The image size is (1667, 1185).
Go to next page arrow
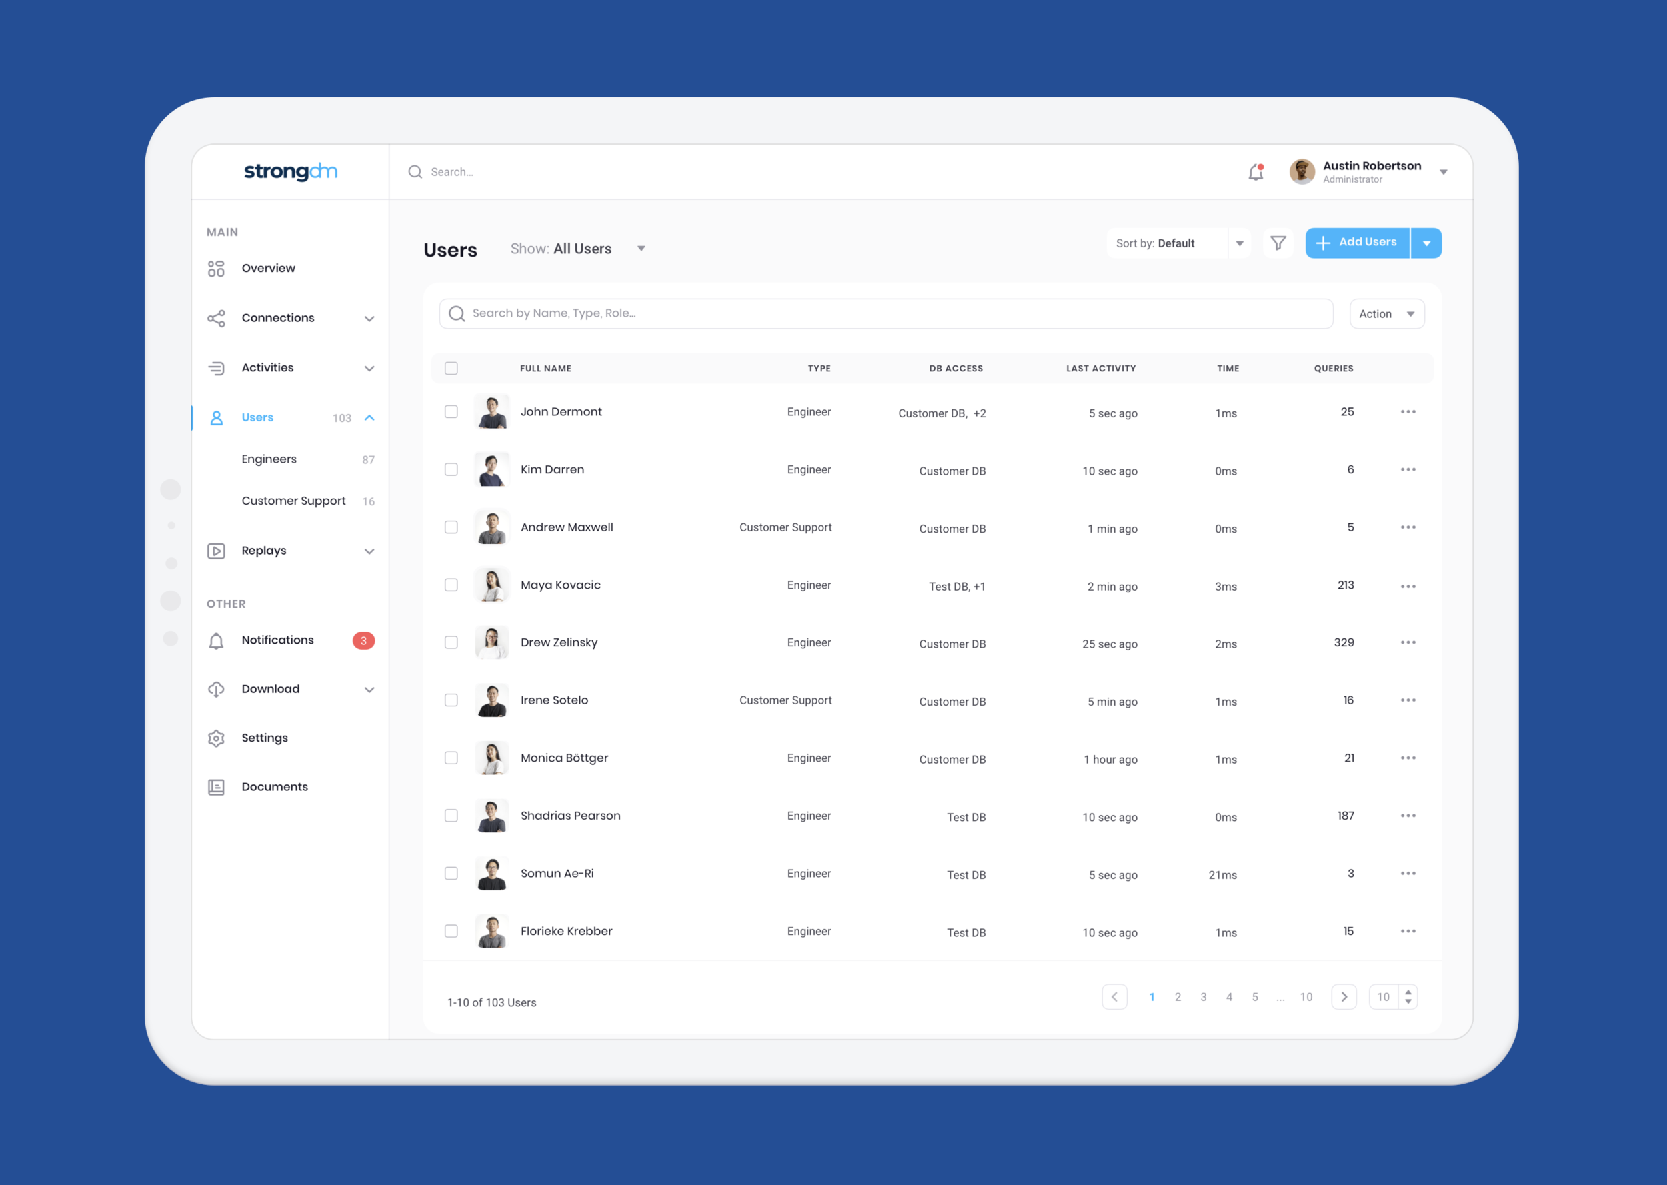[x=1344, y=997]
